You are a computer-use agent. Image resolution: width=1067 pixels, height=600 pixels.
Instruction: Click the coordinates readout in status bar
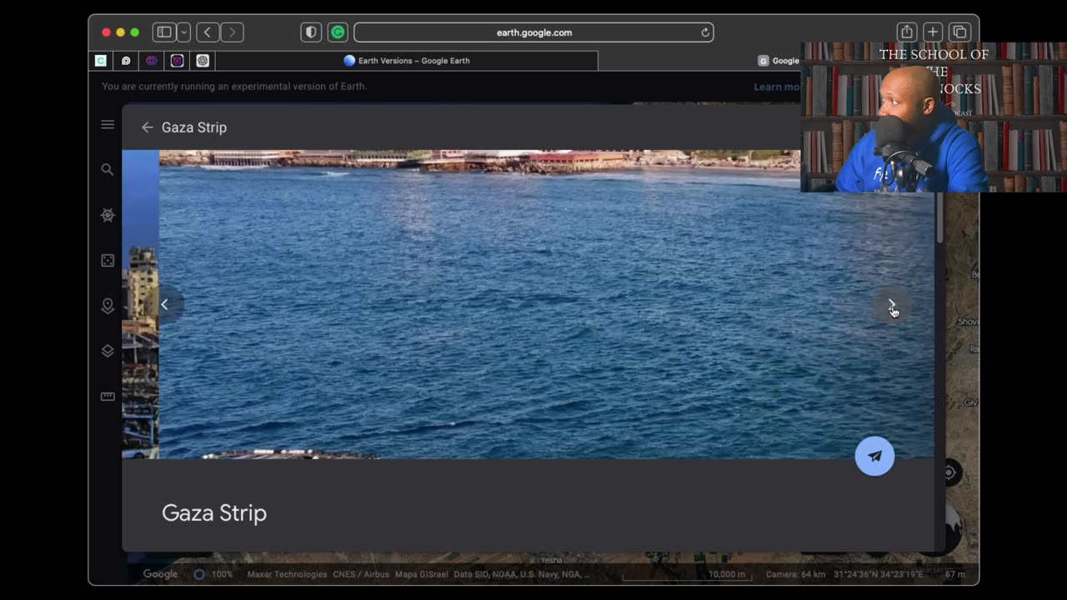tap(878, 574)
